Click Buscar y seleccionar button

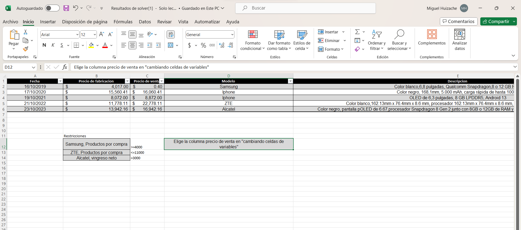[x=399, y=40]
